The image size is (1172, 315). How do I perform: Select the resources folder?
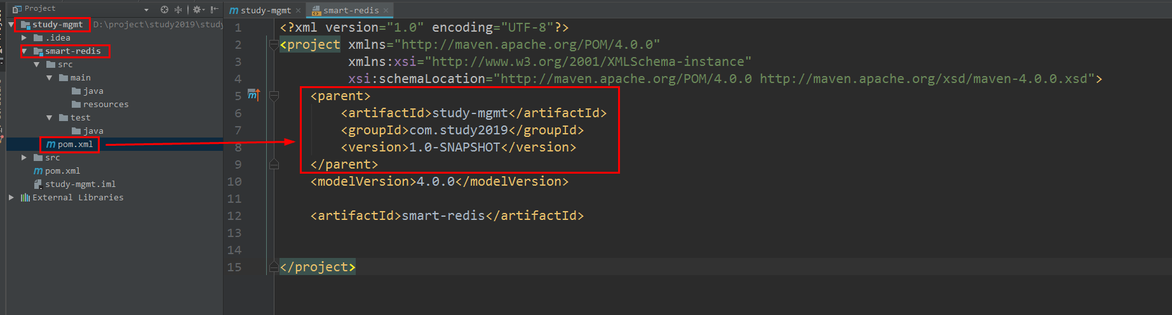click(105, 105)
